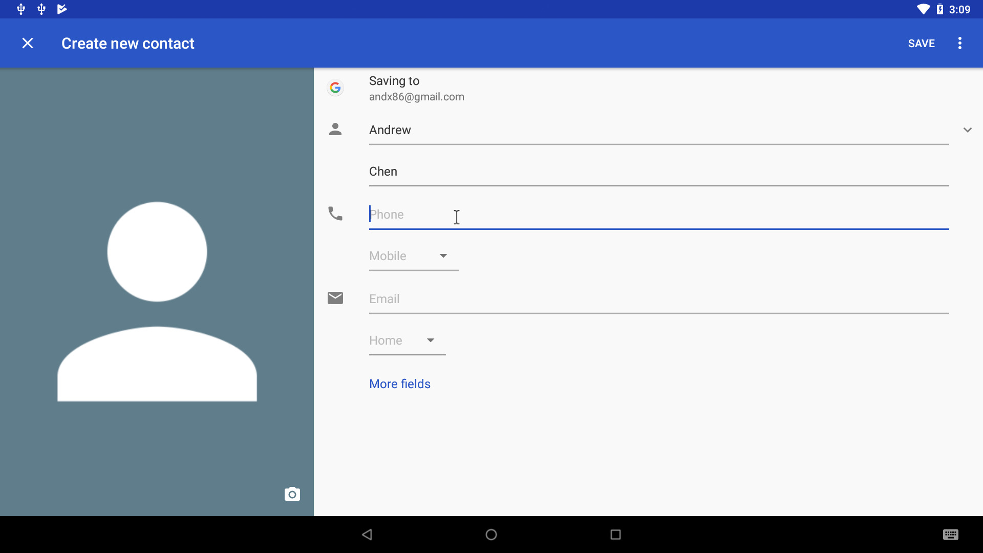Select the contact photo placeholder avatar
The height and width of the screenshot is (553, 983).
coord(157,302)
